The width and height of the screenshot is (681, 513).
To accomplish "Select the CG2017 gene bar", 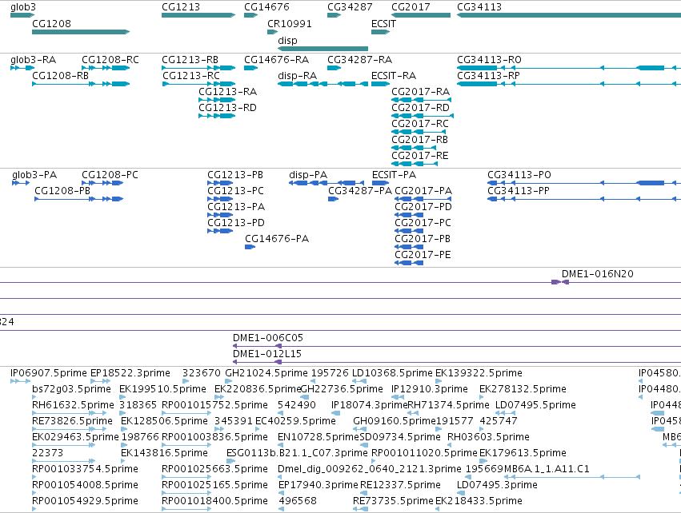I will [x=421, y=15].
